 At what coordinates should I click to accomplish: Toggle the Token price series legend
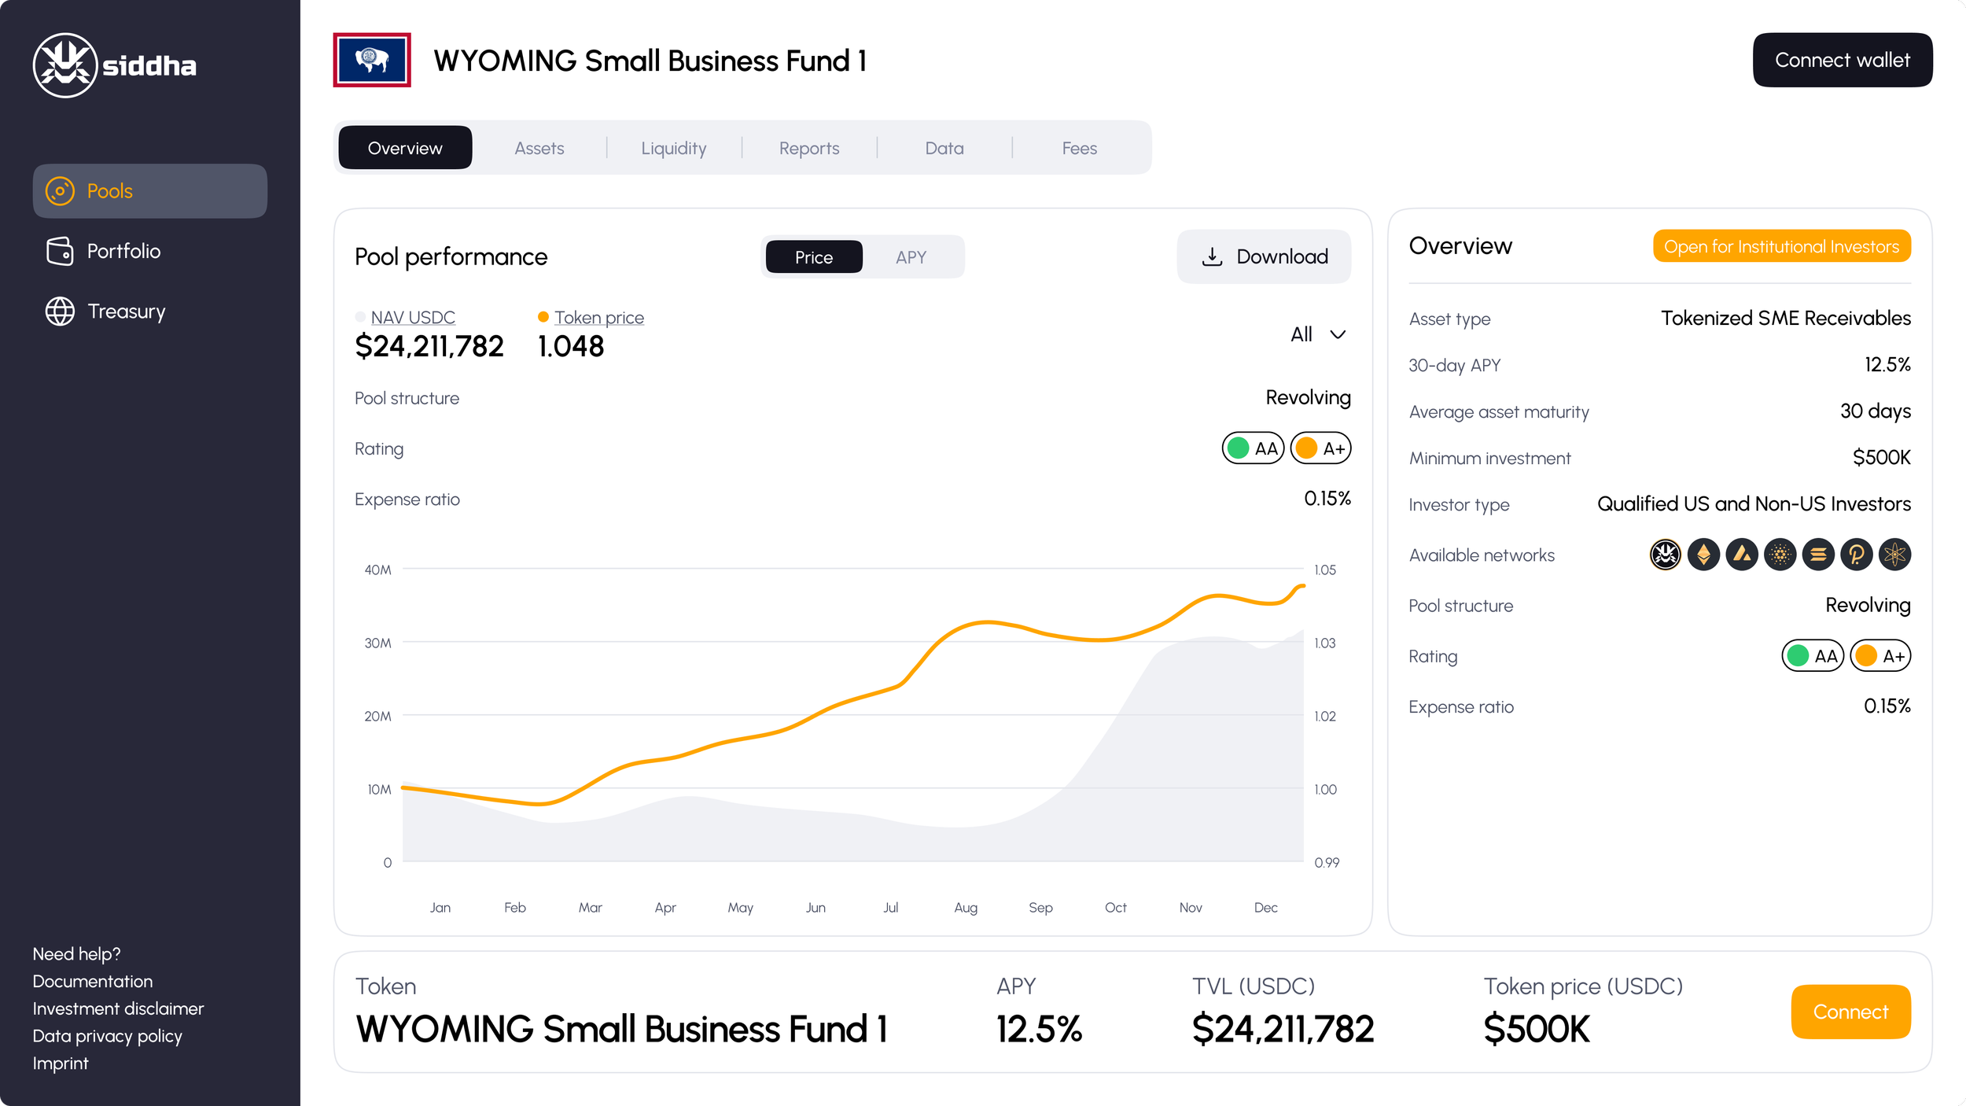[598, 318]
